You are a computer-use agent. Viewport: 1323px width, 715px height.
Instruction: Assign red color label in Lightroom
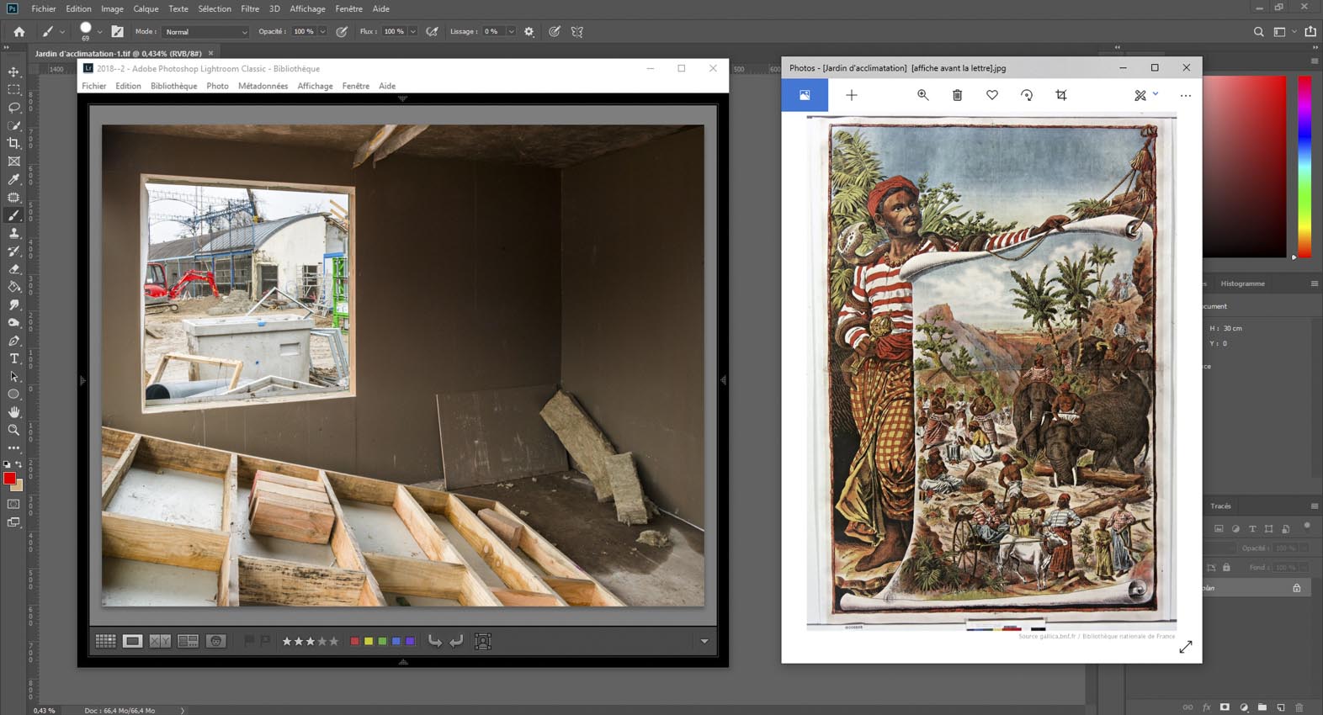pyautogui.click(x=354, y=641)
